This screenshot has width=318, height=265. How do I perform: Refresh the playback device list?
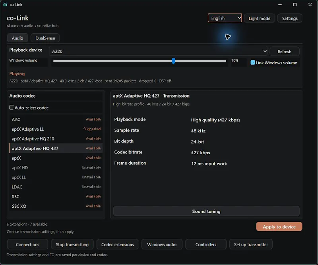click(284, 52)
